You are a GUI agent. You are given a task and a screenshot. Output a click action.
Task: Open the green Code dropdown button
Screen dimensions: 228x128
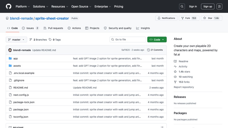[x=157, y=40]
